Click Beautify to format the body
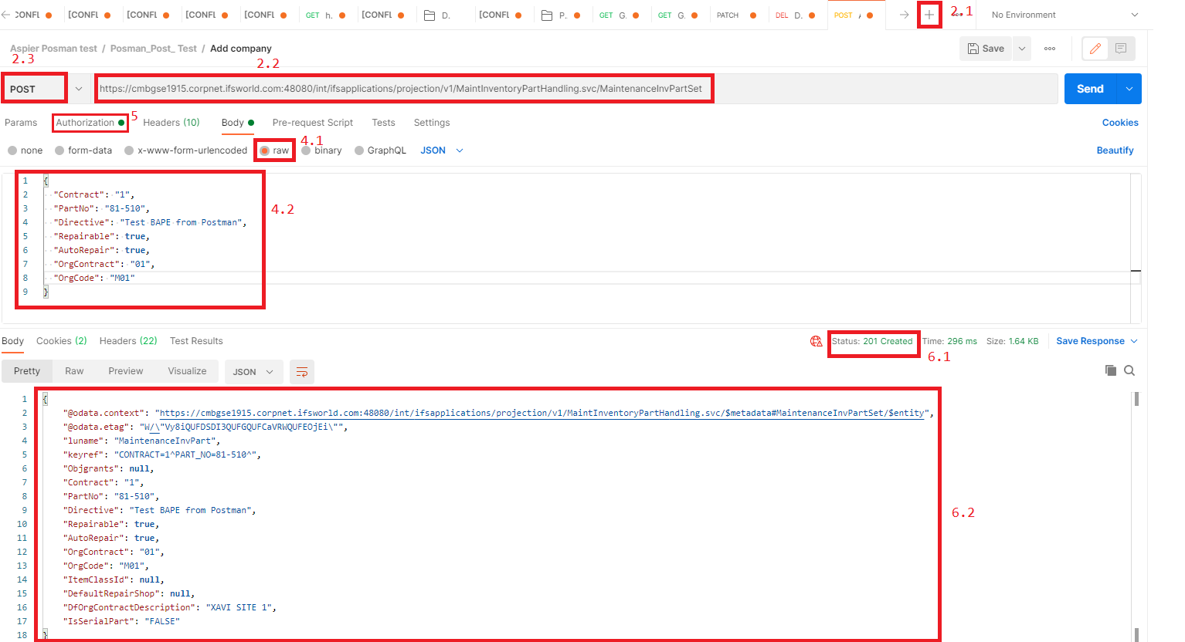The height and width of the screenshot is (642, 1185). pyautogui.click(x=1115, y=150)
